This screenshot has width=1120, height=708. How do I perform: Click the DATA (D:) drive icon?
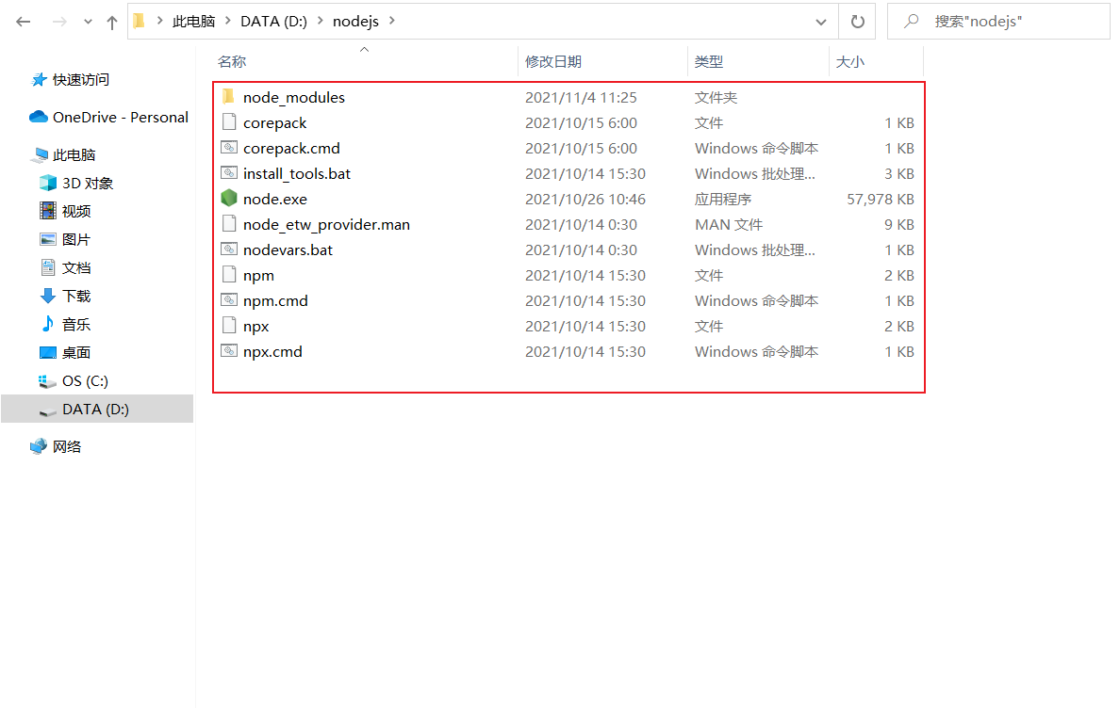click(47, 411)
